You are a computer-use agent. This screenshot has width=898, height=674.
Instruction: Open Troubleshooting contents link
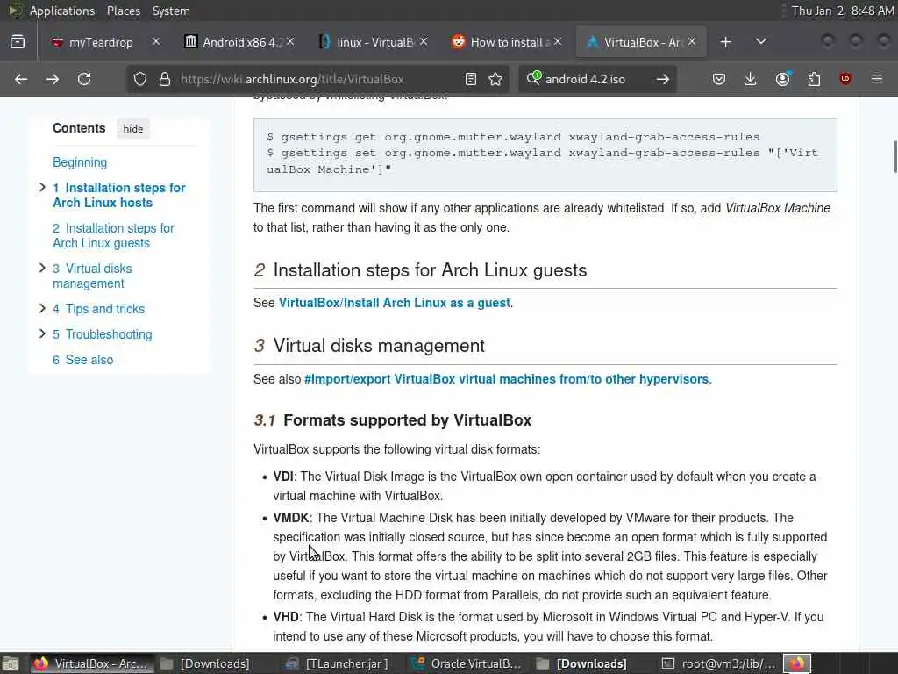coord(103,334)
